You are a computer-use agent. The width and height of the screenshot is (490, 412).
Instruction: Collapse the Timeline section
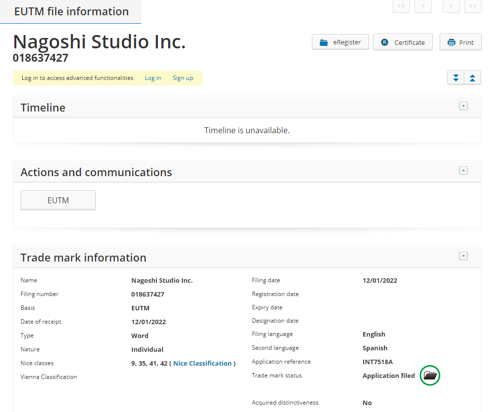pyautogui.click(x=463, y=106)
